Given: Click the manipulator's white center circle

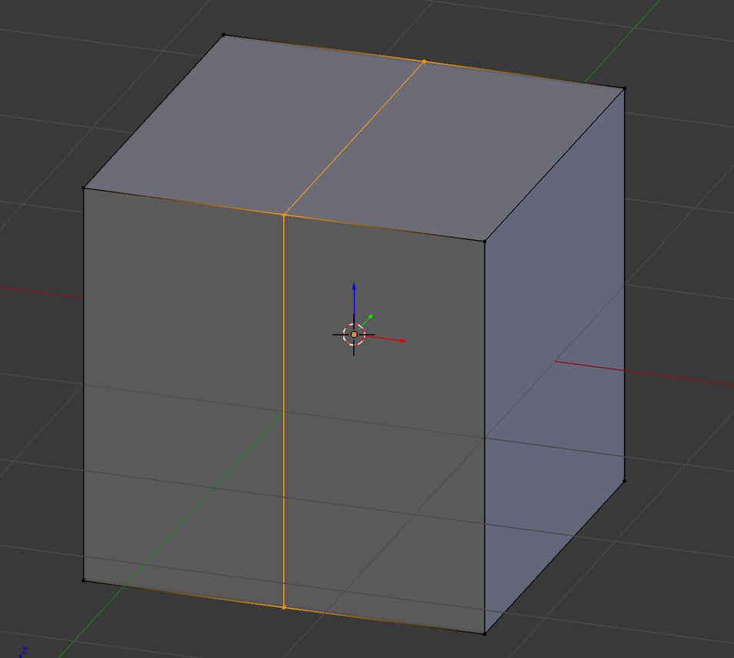Looking at the screenshot, I should (x=354, y=334).
